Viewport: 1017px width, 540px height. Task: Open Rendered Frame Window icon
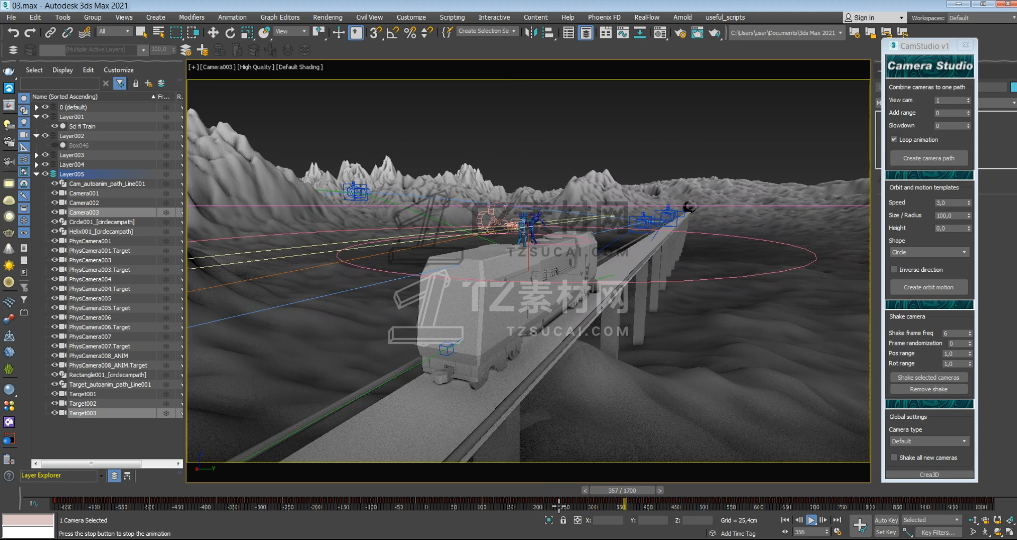(x=698, y=33)
